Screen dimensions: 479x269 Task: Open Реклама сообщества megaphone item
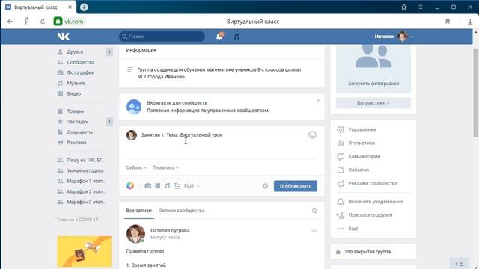tap(373, 183)
